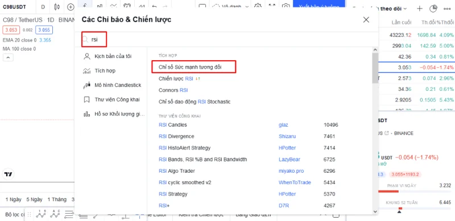Screen dimensions: 455x221
Task: Click the 'PHẠM VI NGÀY' red range bar
Action: point(388,191)
